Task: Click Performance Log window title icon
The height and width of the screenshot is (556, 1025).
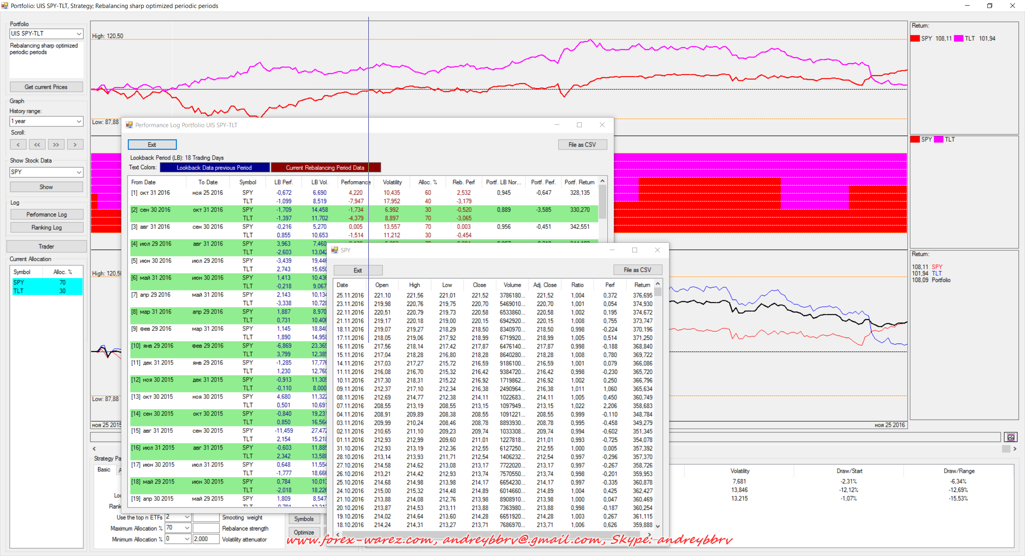Action: coord(129,125)
